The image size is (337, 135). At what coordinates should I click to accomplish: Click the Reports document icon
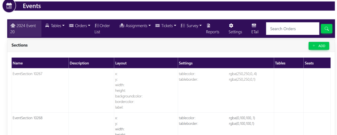[208, 26]
